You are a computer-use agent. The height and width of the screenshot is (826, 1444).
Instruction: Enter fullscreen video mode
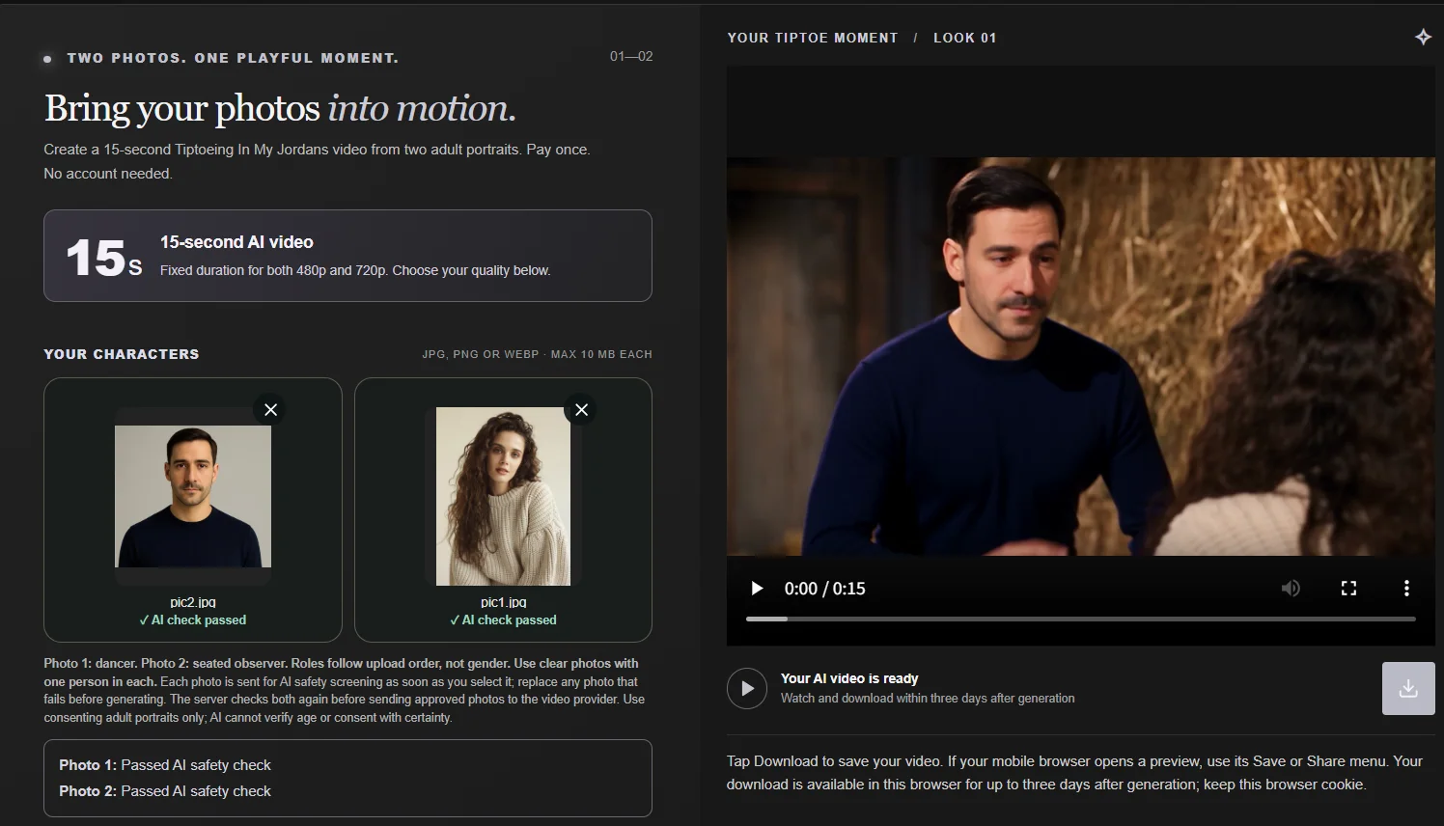[1348, 589]
